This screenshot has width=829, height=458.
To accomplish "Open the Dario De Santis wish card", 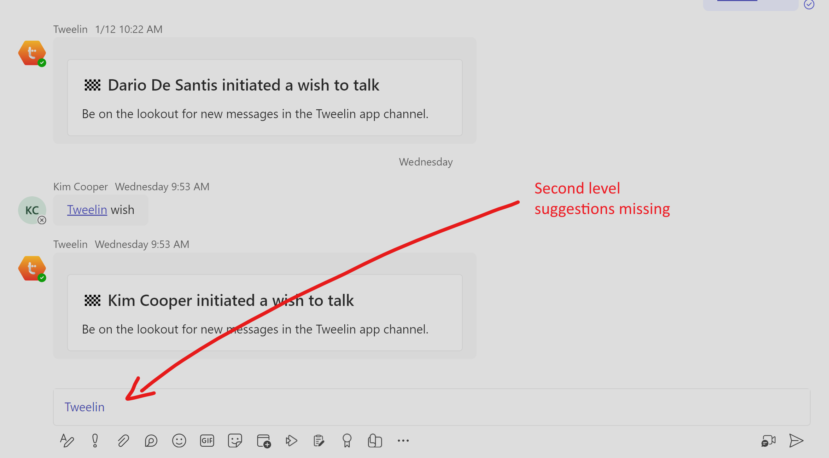I will [x=265, y=98].
